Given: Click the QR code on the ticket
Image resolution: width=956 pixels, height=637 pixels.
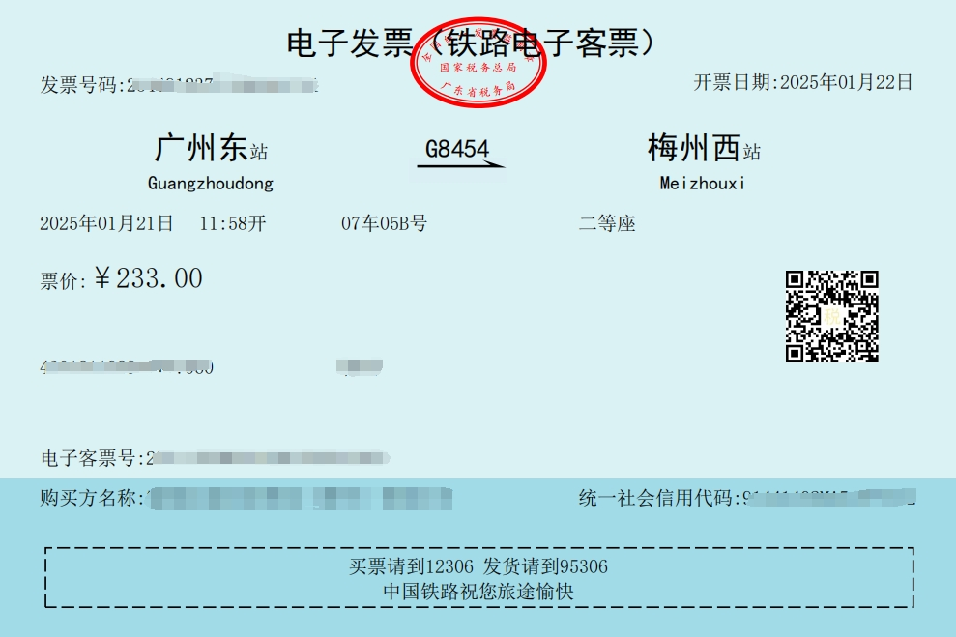Looking at the screenshot, I should tap(831, 316).
